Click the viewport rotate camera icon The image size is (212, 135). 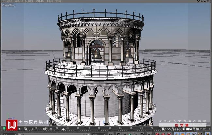pyautogui.click(x=205, y=1)
